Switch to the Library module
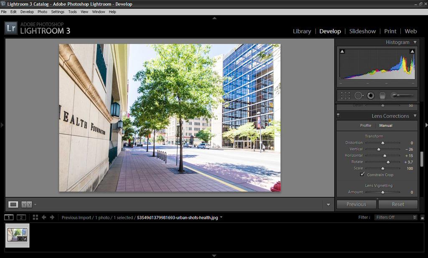This screenshot has width=428, height=258. tap(302, 31)
